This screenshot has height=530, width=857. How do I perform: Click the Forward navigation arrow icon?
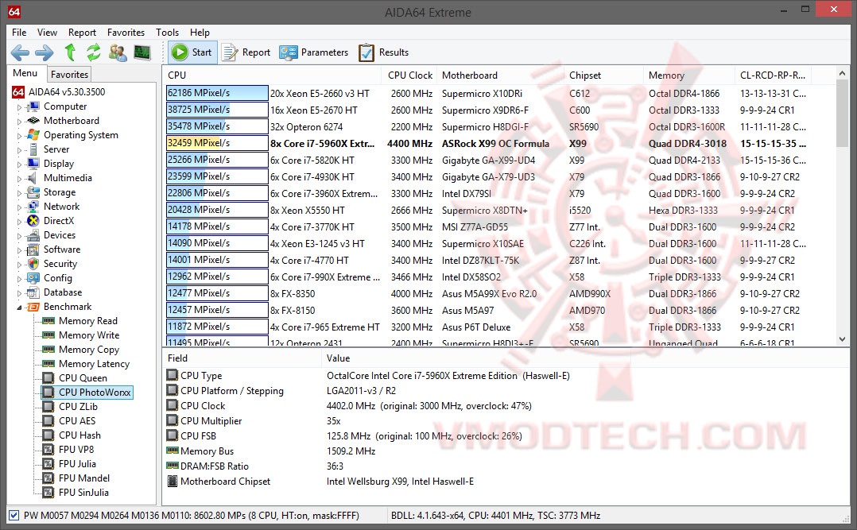click(45, 52)
